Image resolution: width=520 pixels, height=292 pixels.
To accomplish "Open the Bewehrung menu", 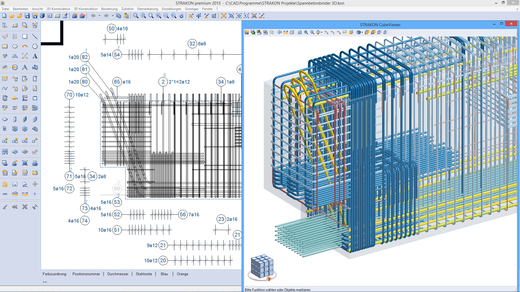I will 109,9.
